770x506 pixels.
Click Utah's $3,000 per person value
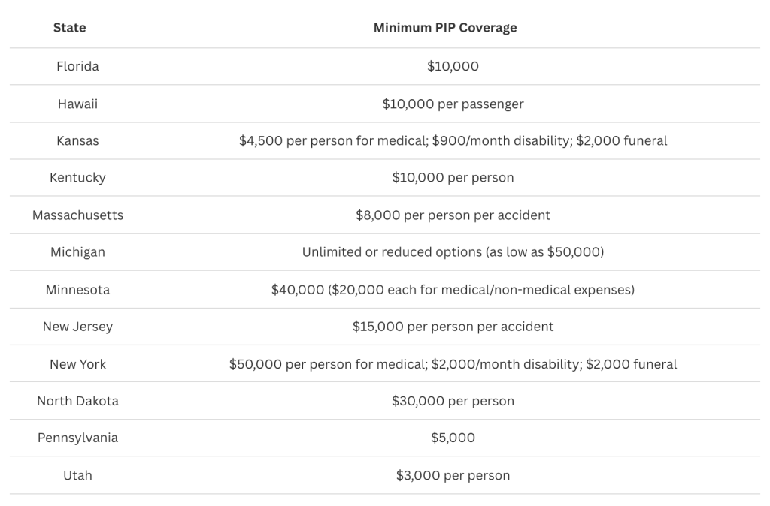pos(453,475)
